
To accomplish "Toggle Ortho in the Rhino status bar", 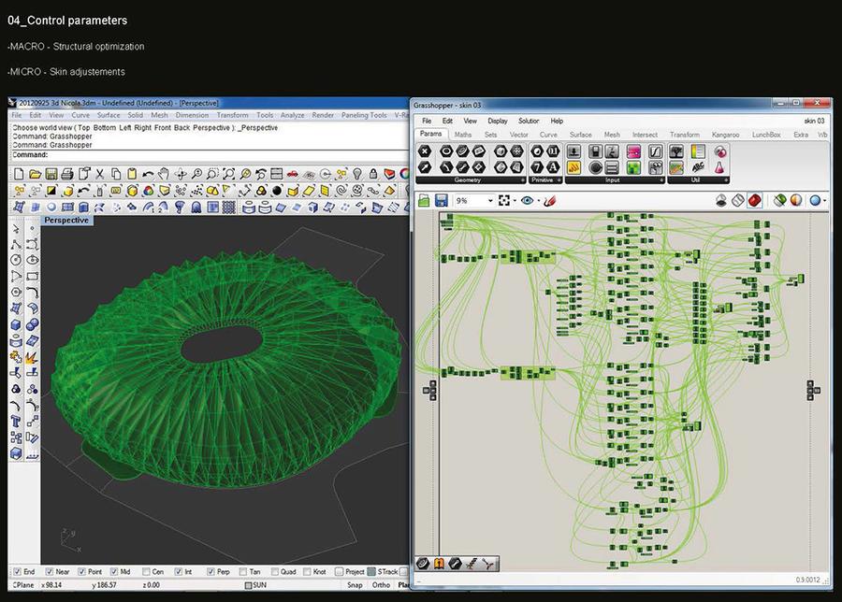I will [380, 585].
